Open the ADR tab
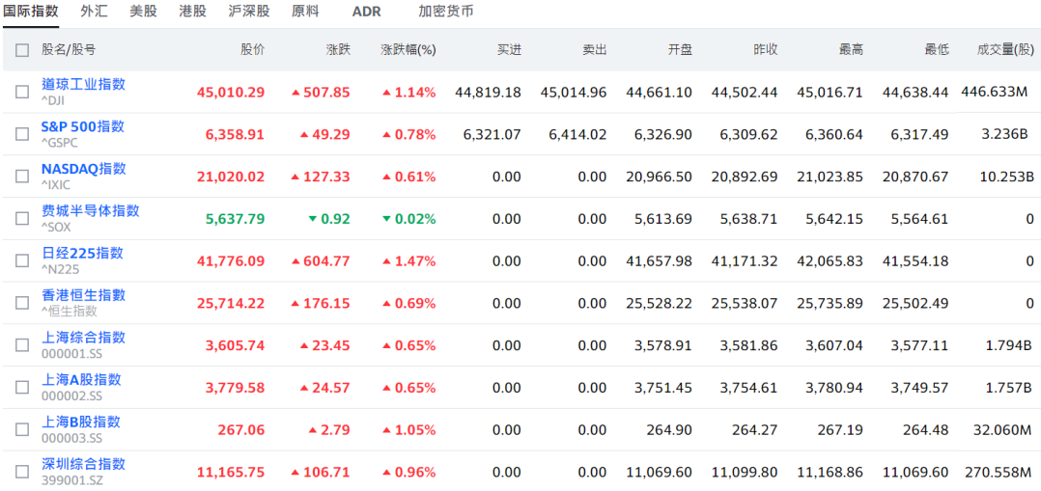1041x491 pixels. pyautogui.click(x=366, y=12)
